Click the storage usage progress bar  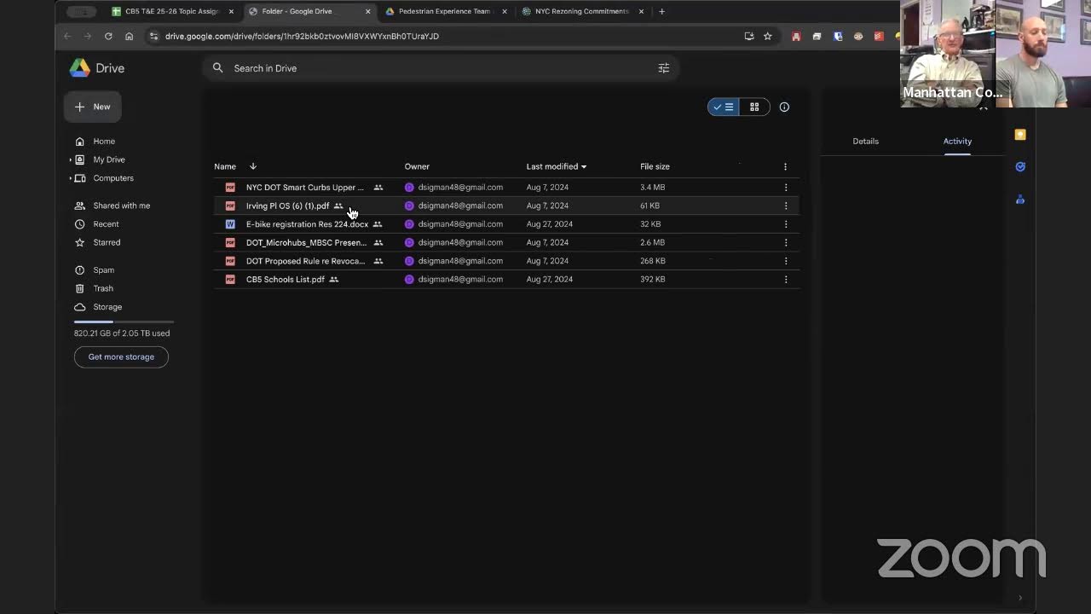pyautogui.click(x=124, y=321)
